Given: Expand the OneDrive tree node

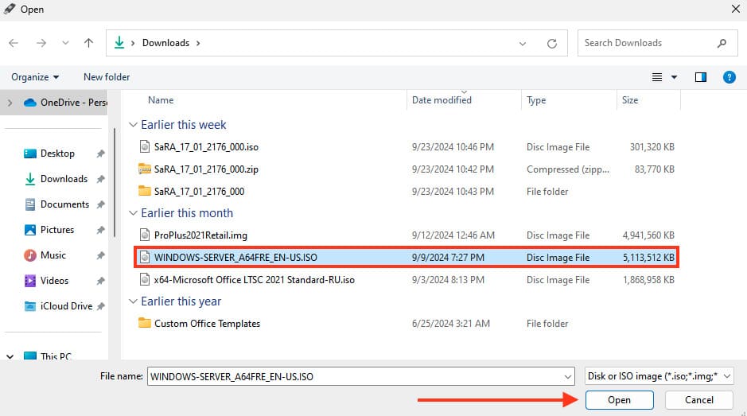Looking at the screenshot, I should (10, 103).
